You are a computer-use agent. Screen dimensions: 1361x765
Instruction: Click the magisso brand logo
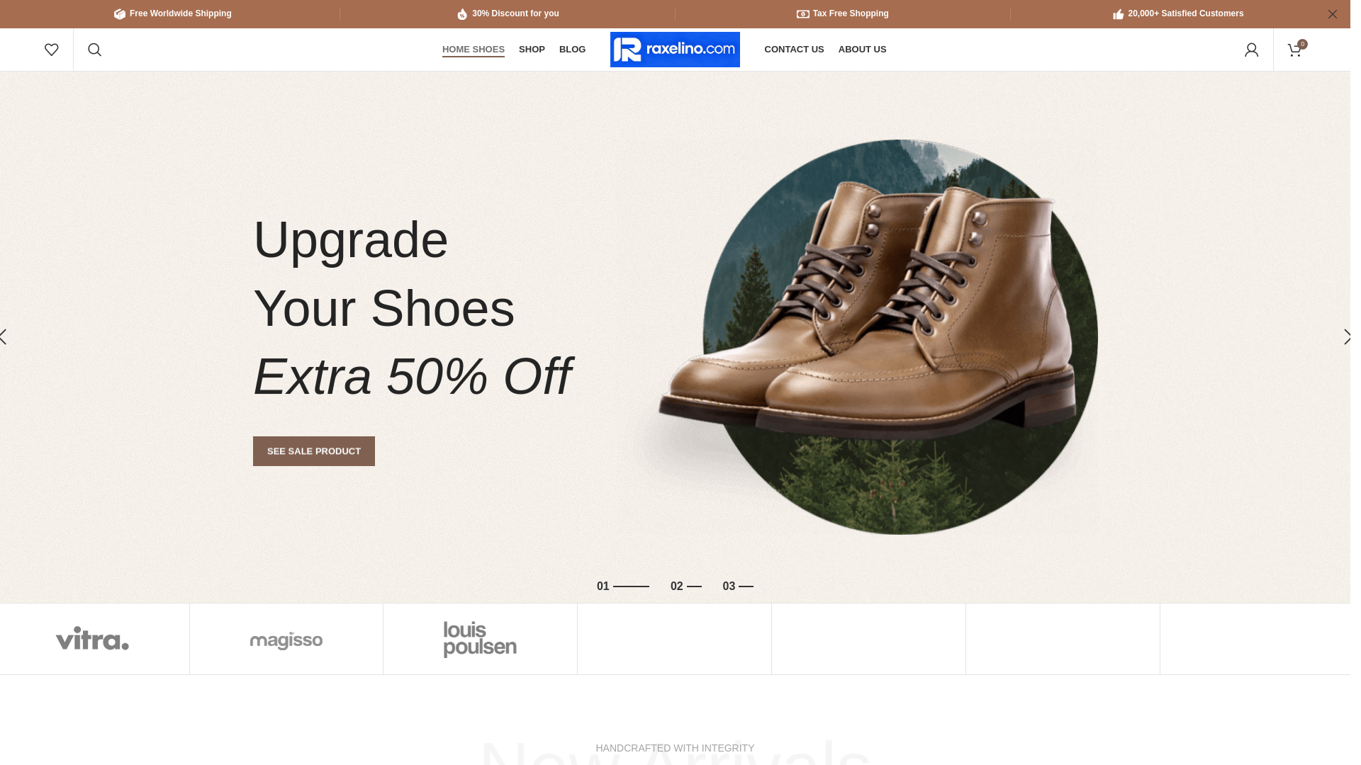[286, 640]
